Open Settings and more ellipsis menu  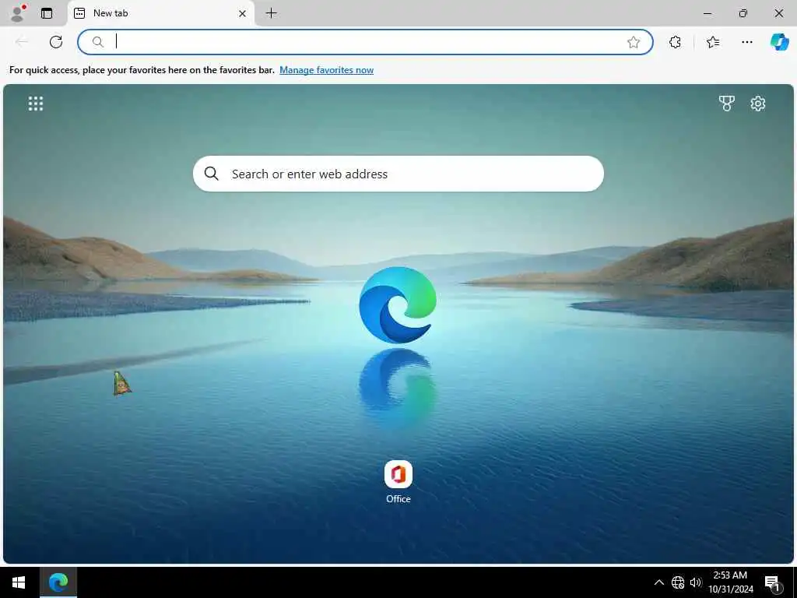(x=746, y=42)
